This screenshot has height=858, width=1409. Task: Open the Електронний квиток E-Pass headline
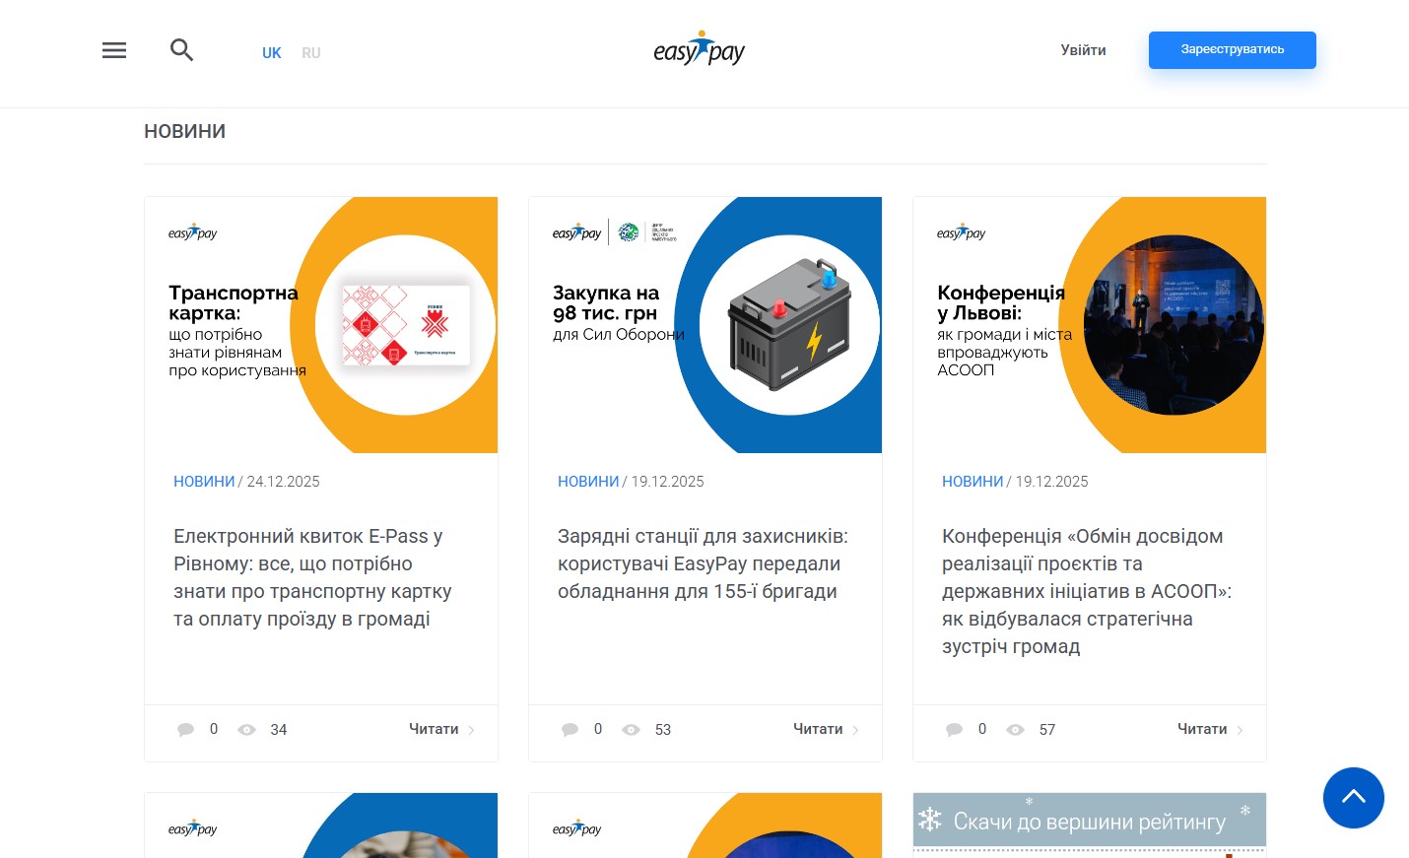click(x=312, y=577)
